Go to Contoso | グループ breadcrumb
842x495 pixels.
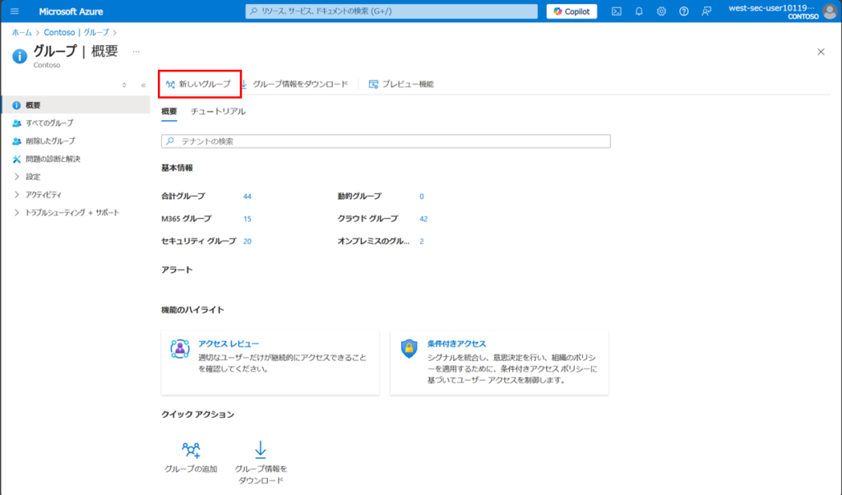click(76, 32)
